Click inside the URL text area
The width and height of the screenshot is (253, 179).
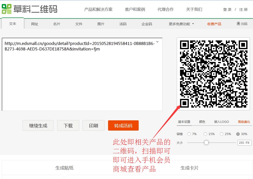pyautogui.click(x=82, y=74)
